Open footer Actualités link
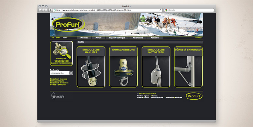This screenshot has width=253, height=127. [179, 98]
